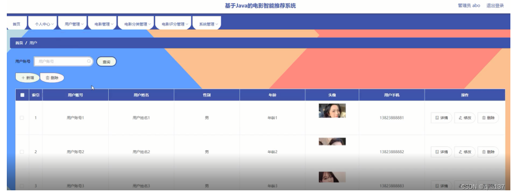Viewport: 513px width, 195px height.
Task: Select phone number 13823888882
Action: tap(392, 152)
